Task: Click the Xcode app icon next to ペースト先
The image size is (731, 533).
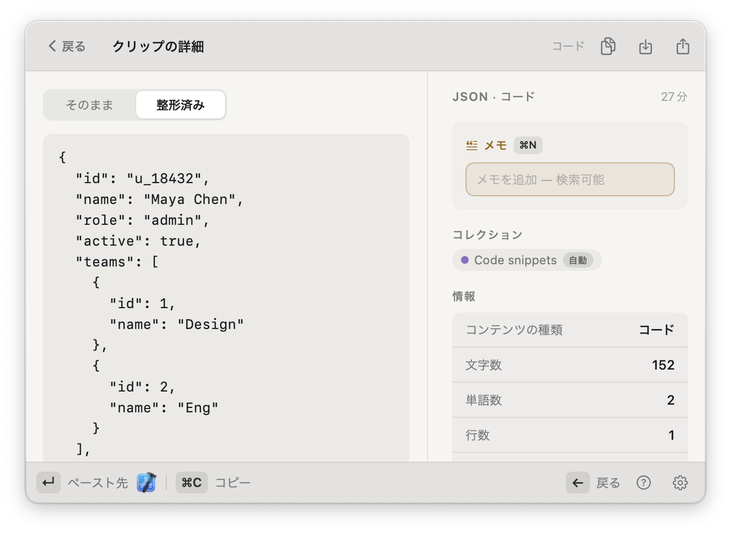Action: coord(147,483)
